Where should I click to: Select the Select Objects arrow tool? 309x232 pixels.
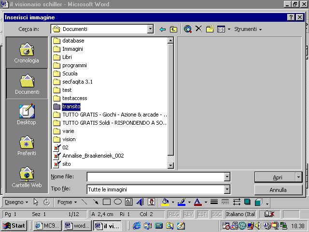(36, 202)
